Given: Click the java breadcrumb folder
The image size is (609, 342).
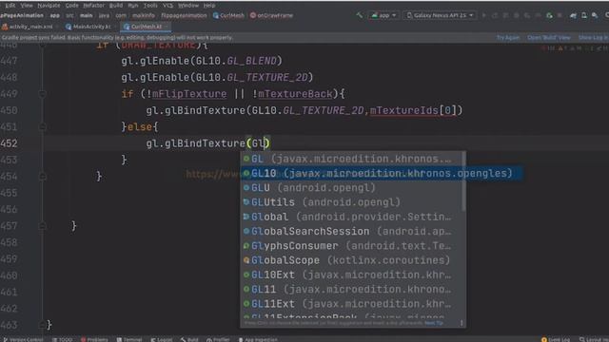Looking at the screenshot, I should [x=104, y=15].
